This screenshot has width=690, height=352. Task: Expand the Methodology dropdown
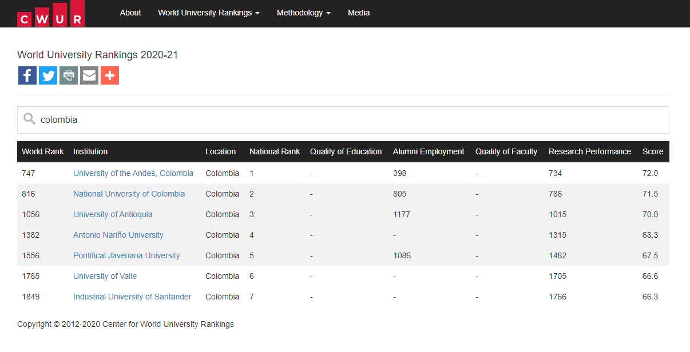click(x=304, y=13)
